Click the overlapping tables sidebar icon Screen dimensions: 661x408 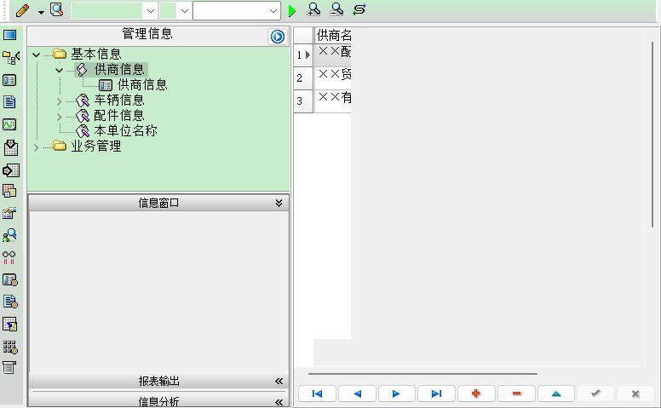click(9, 192)
